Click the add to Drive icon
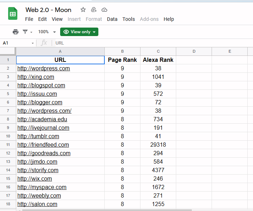This screenshot has height=211, width=253. pyautogui.click(x=94, y=10)
